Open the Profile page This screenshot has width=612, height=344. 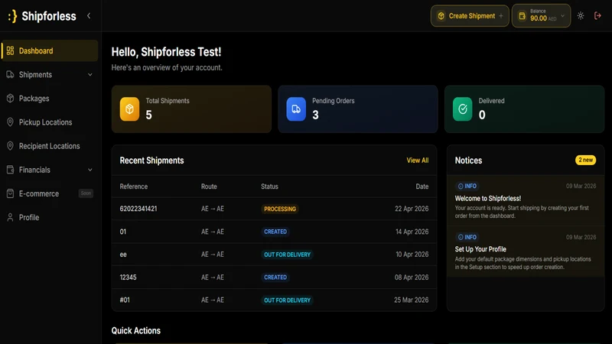pos(50,217)
